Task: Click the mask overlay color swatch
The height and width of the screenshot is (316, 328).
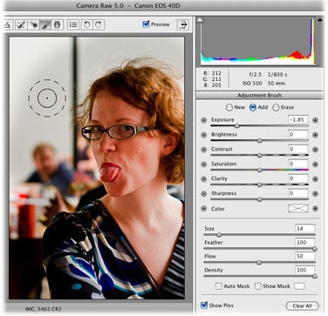Action: point(299,286)
